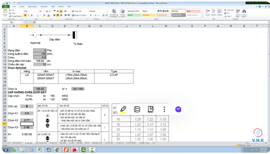Toggle Bold formatting
270x154 pixels.
(x=25, y=15)
